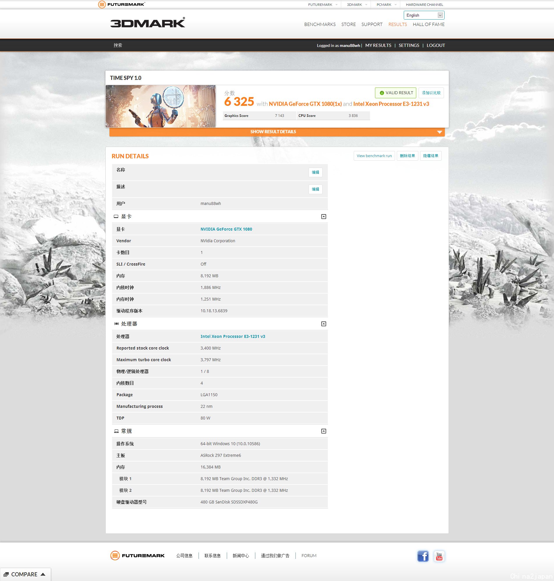Click 删除结果 delete result button
554x581 pixels.
[x=407, y=156]
